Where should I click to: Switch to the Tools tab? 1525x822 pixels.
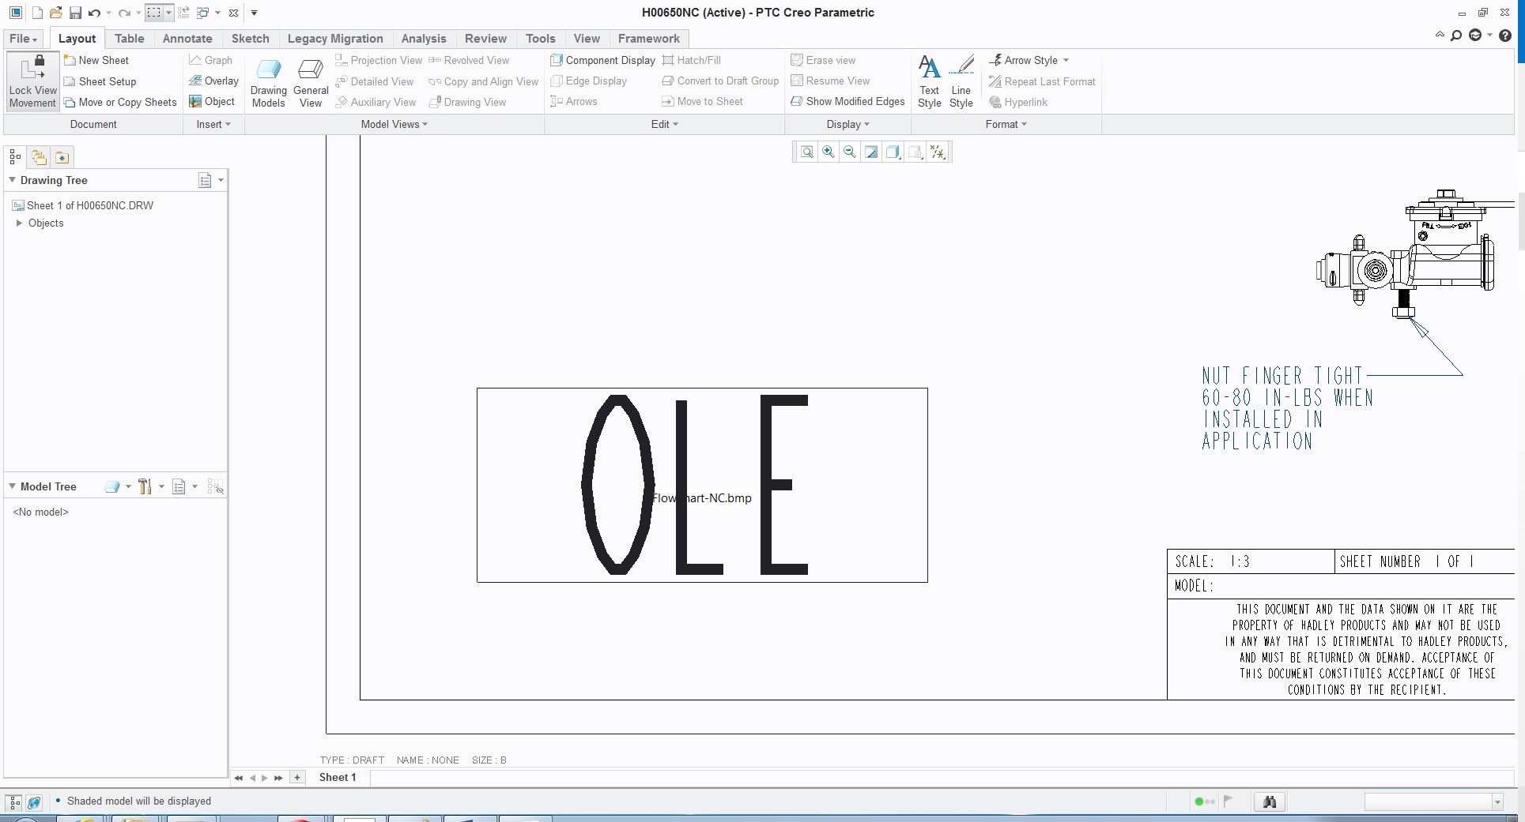coord(540,38)
